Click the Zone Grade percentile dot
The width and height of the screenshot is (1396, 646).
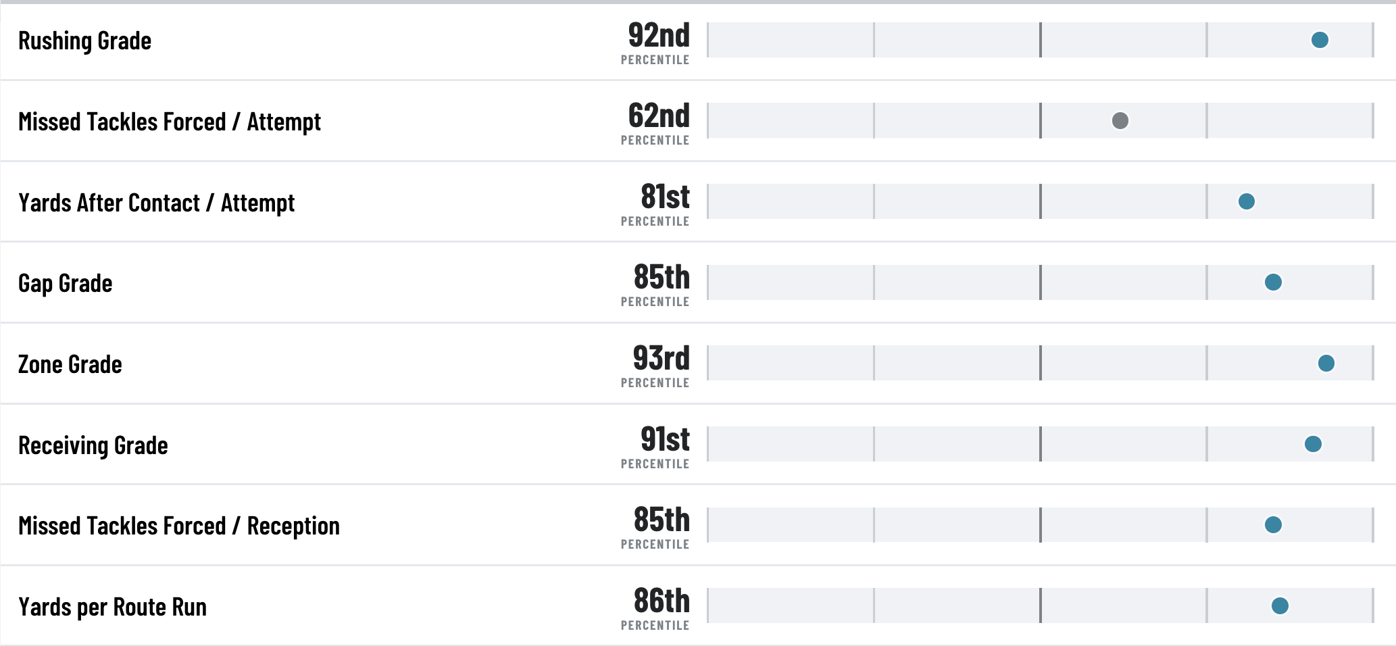click(1326, 363)
